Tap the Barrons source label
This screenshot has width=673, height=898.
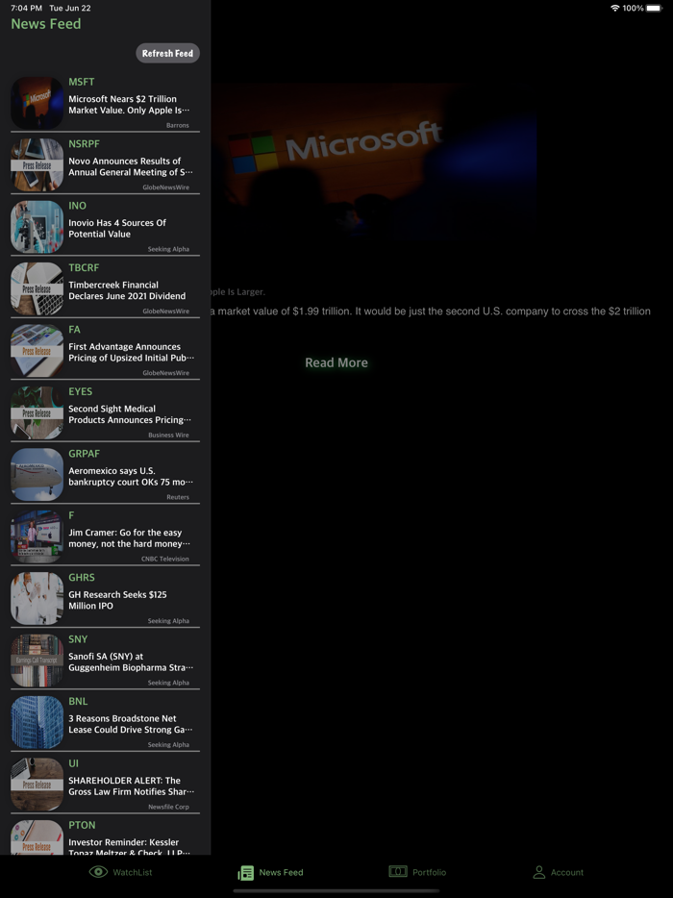(x=178, y=125)
